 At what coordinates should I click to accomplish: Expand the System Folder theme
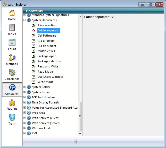[25, 87]
